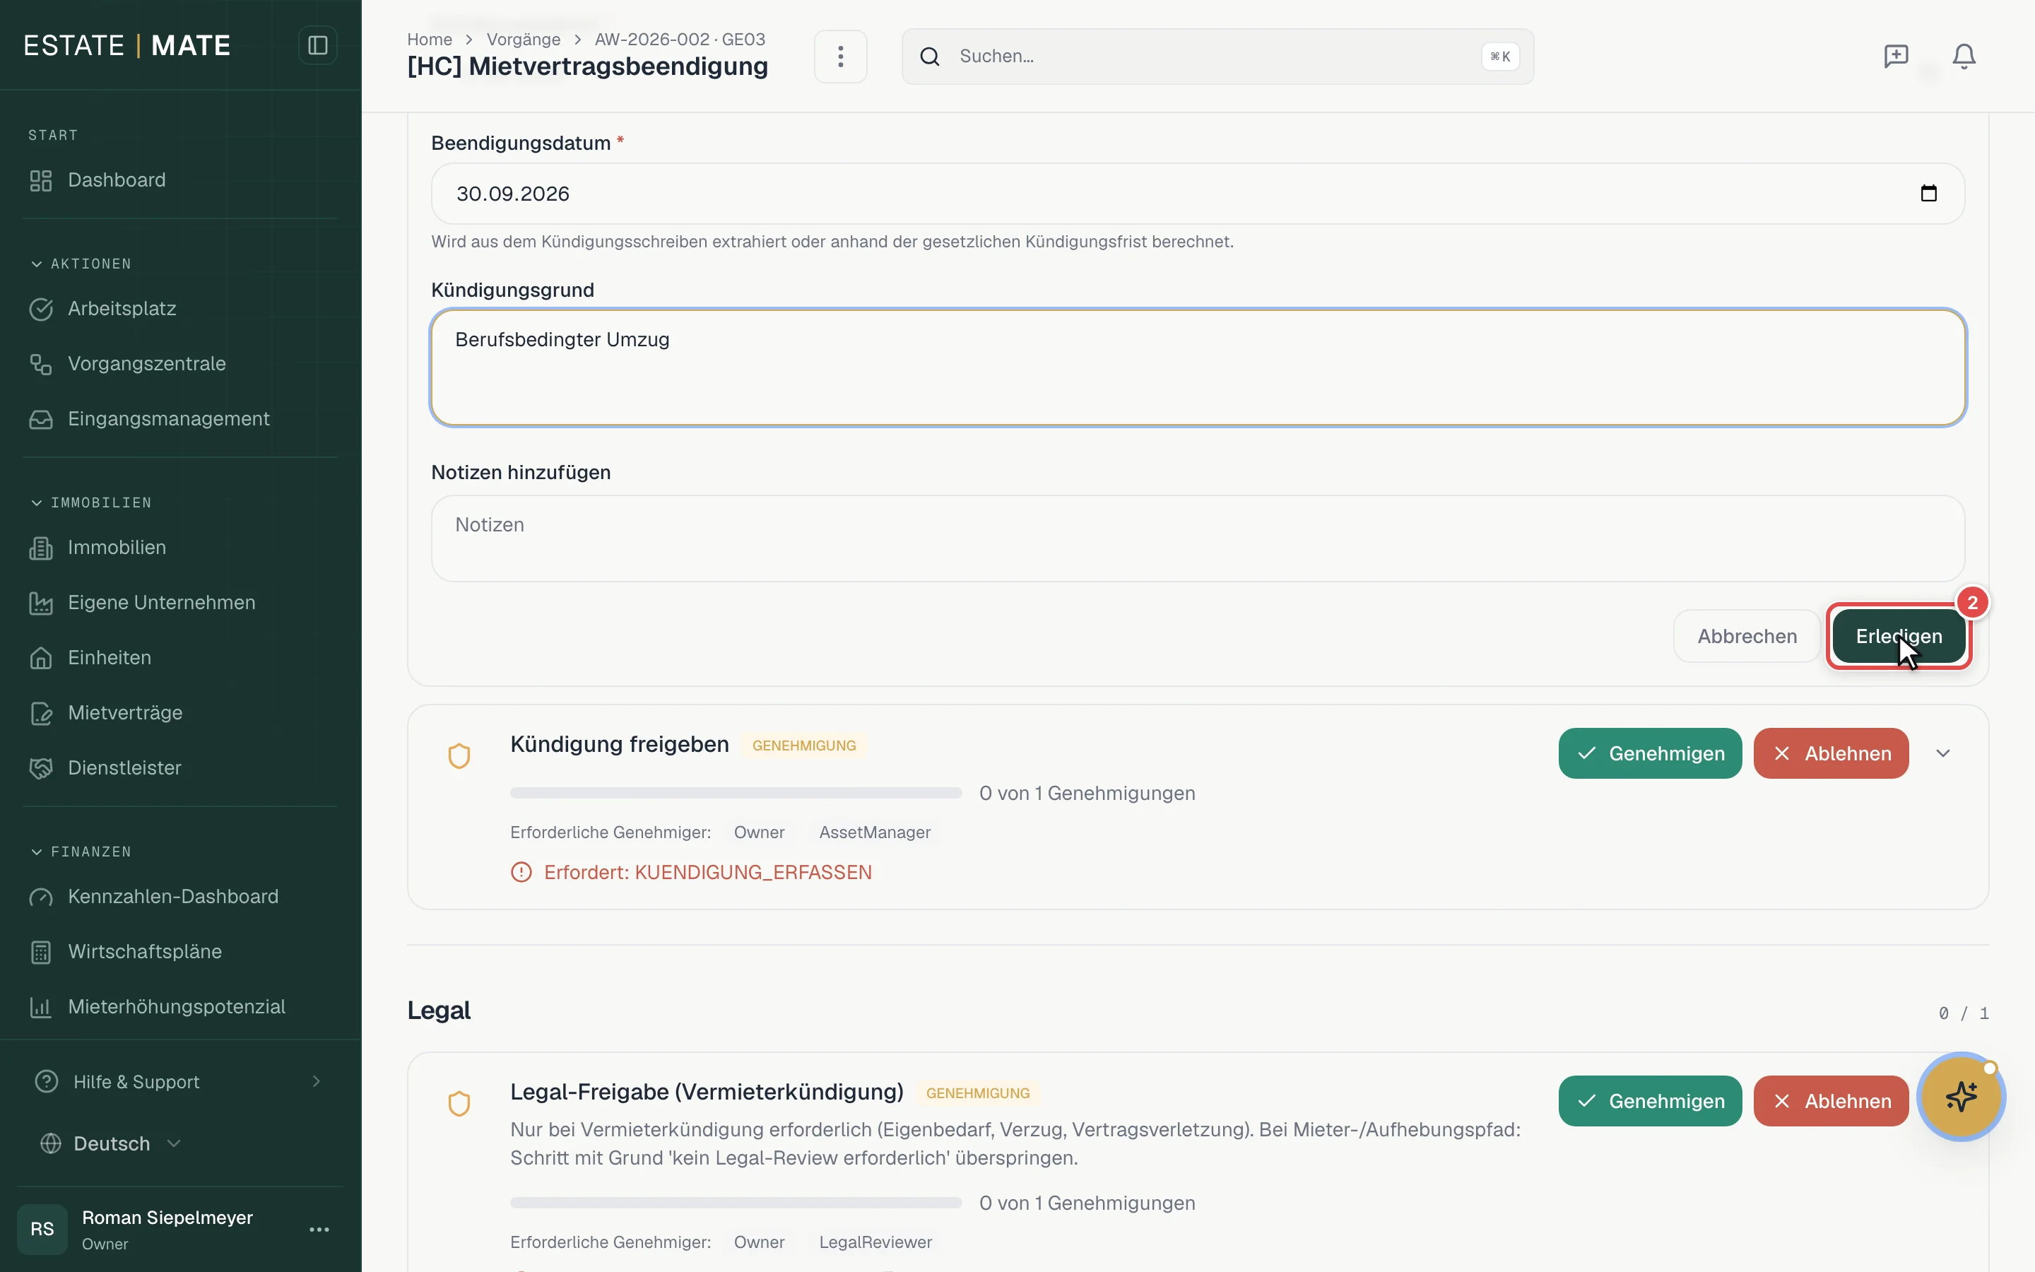Open the three-dot menu beside the page title
The image size is (2035, 1272).
pyautogui.click(x=840, y=57)
